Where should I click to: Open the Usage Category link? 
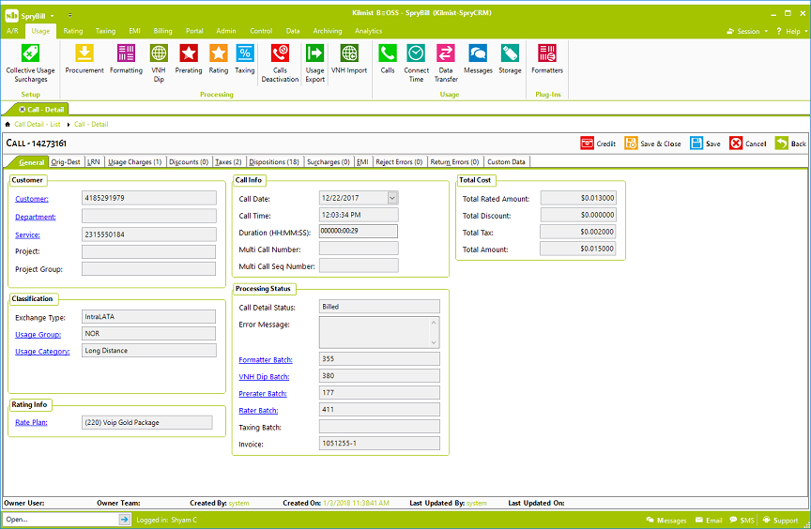pyautogui.click(x=42, y=352)
